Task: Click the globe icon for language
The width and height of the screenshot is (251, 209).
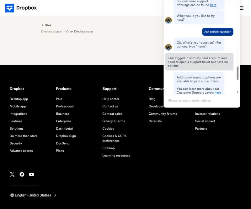Action: coord(12,195)
